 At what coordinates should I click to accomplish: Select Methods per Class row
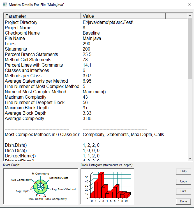(x=95, y=76)
